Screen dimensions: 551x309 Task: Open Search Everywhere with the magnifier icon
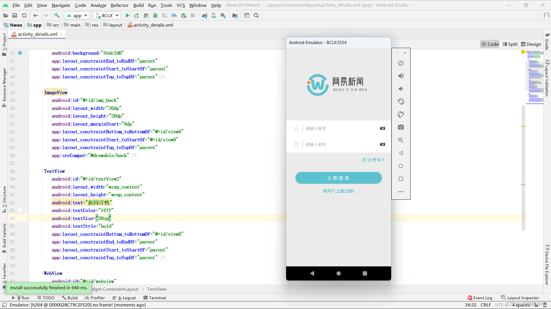[x=256, y=15]
